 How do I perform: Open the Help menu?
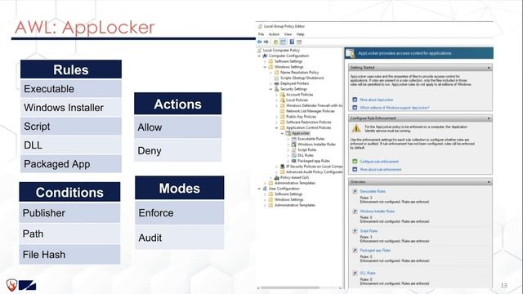point(300,34)
